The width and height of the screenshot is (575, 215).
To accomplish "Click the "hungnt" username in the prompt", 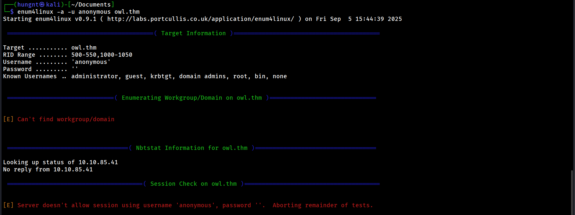I will 28,4.
